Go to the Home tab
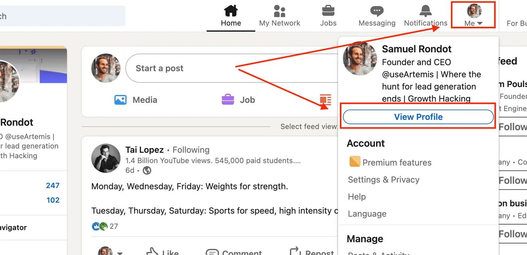527x255 pixels. point(231,16)
